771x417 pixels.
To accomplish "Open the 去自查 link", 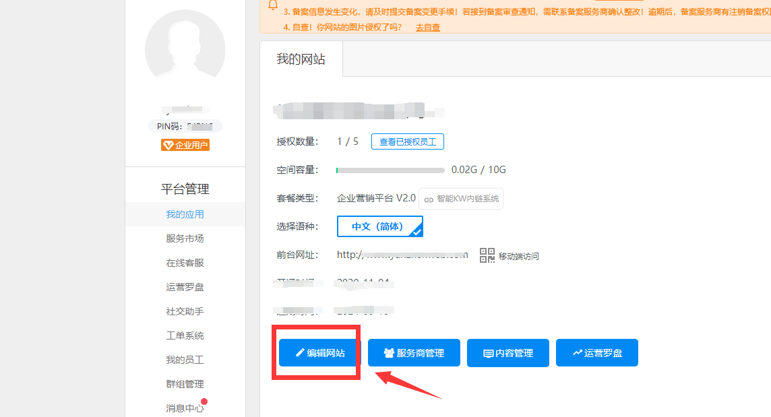I will click(x=427, y=28).
